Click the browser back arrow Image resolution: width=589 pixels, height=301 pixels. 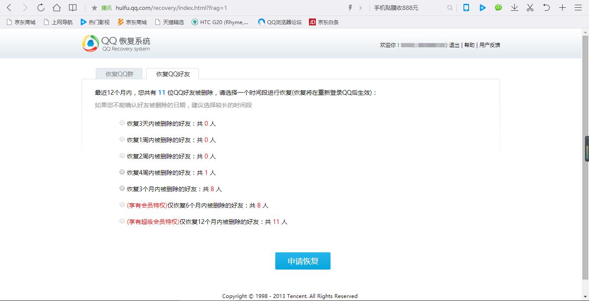point(9,8)
